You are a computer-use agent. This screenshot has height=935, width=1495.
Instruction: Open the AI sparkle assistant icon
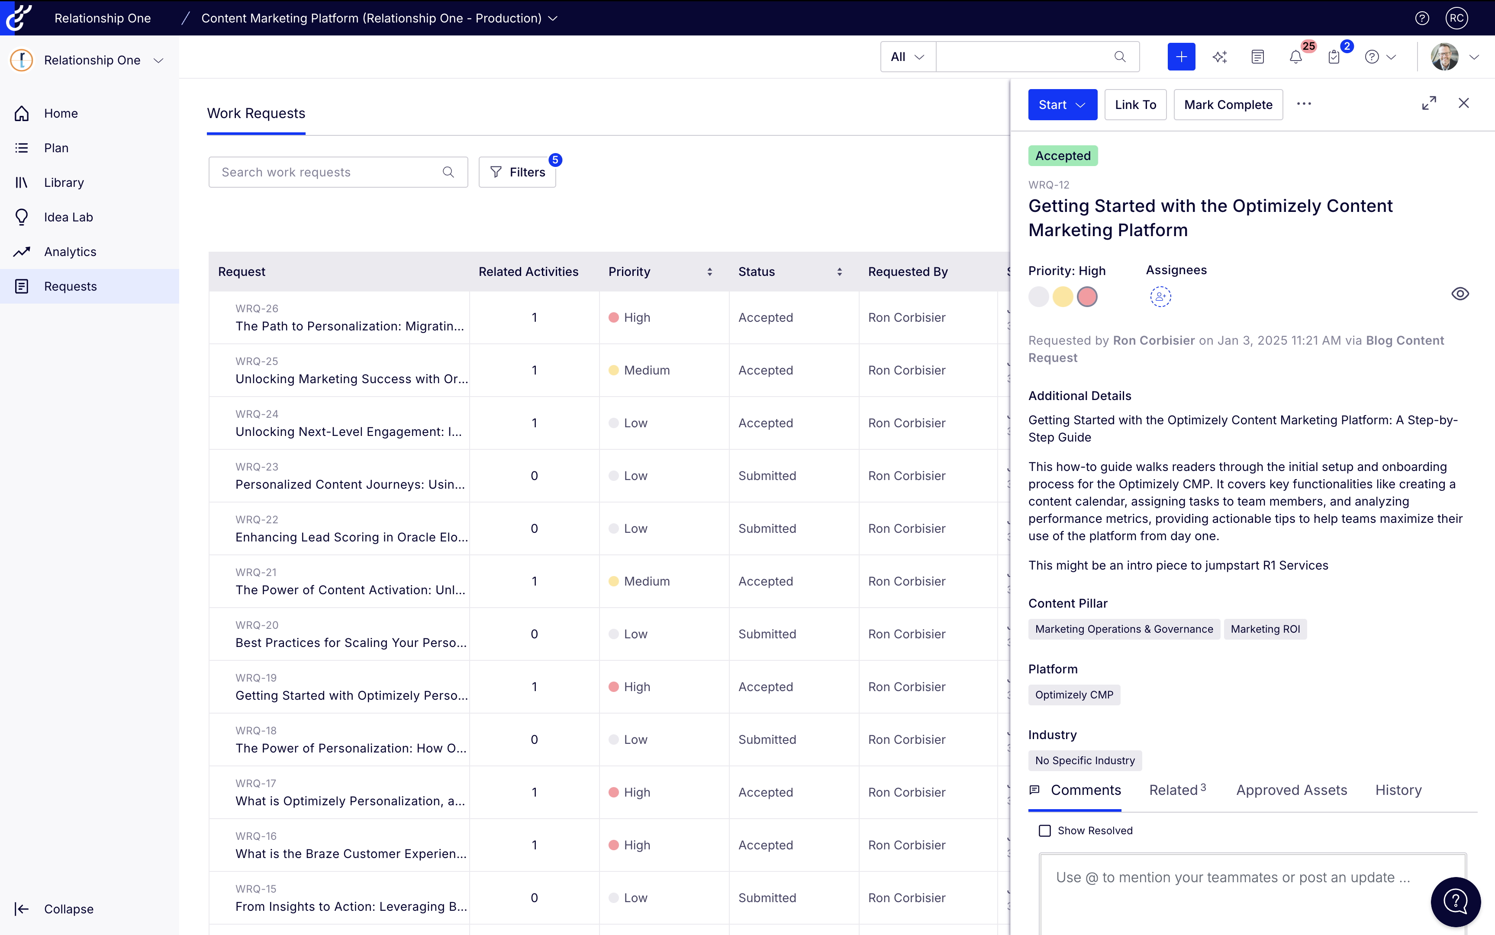coord(1220,57)
